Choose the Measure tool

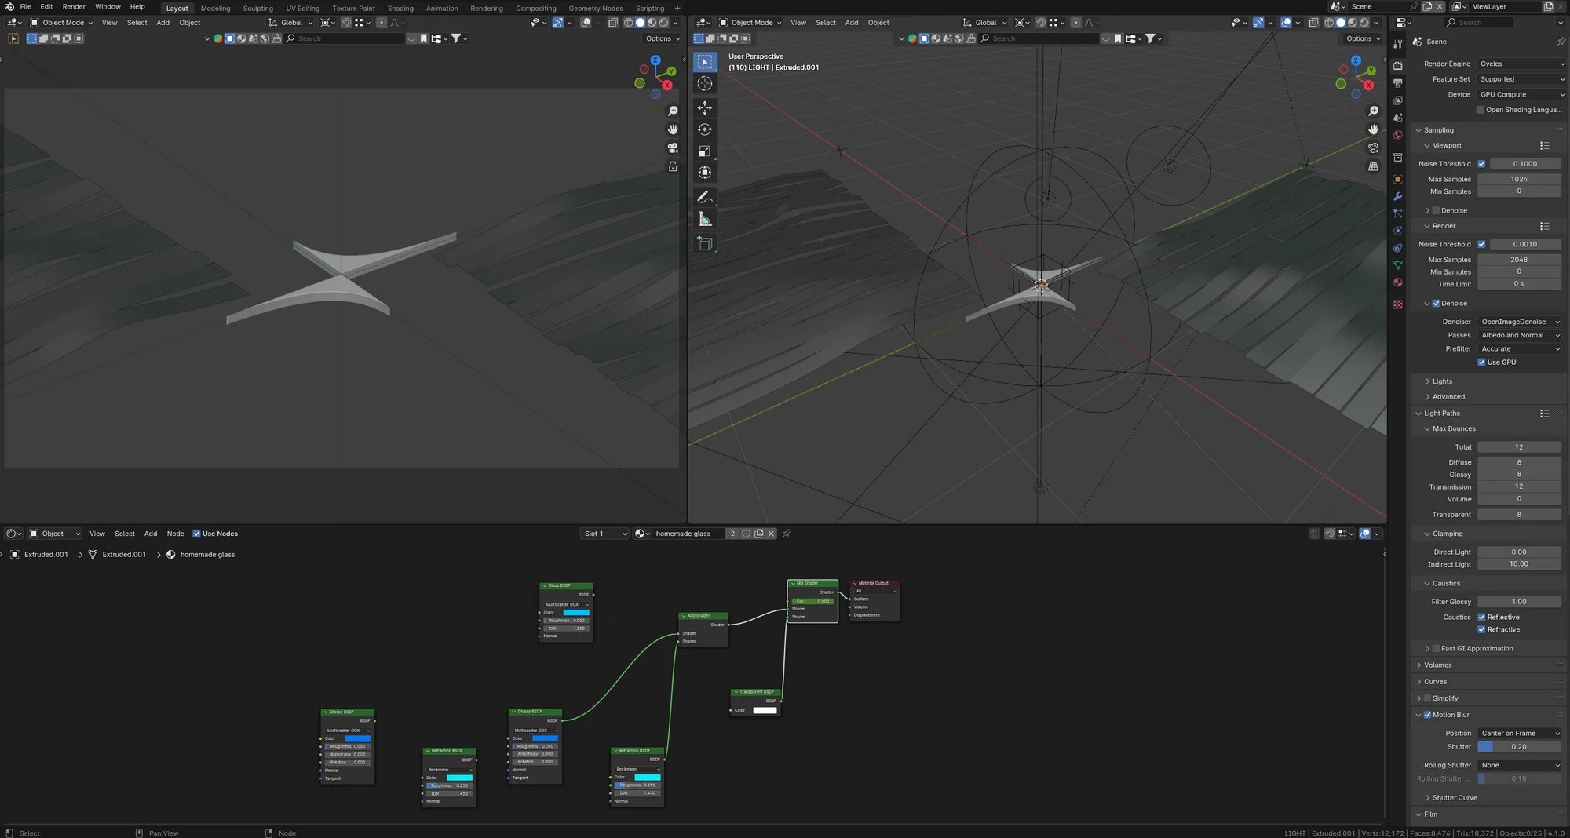(705, 220)
